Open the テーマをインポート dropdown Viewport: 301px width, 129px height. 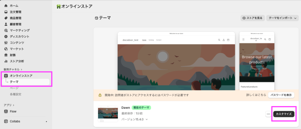(282, 18)
